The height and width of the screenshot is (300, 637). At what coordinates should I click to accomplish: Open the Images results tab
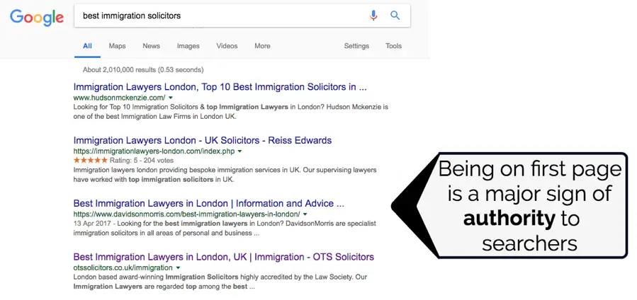[188, 46]
